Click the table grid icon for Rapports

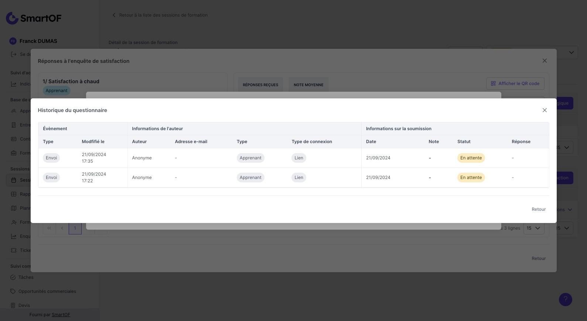(14, 194)
